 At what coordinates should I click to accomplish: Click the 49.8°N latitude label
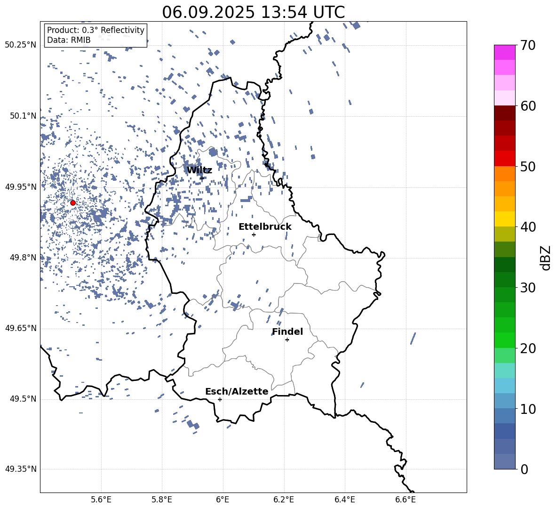(23, 258)
